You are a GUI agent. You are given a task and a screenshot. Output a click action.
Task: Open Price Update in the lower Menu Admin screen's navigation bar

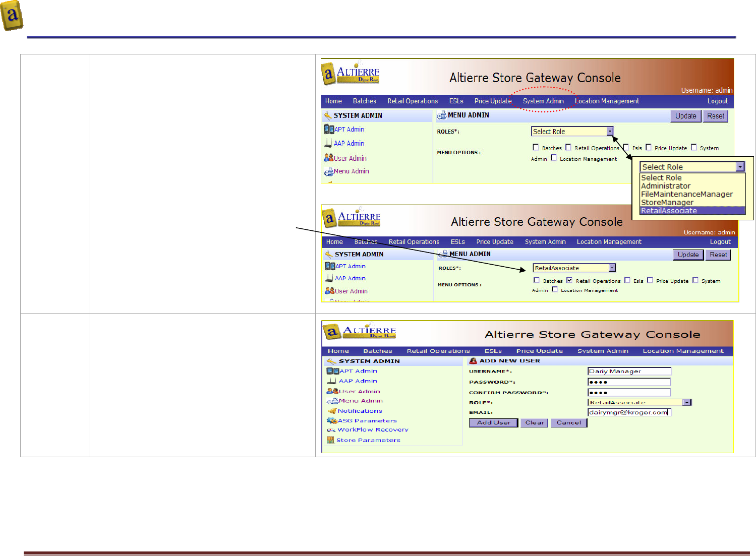tap(495, 242)
